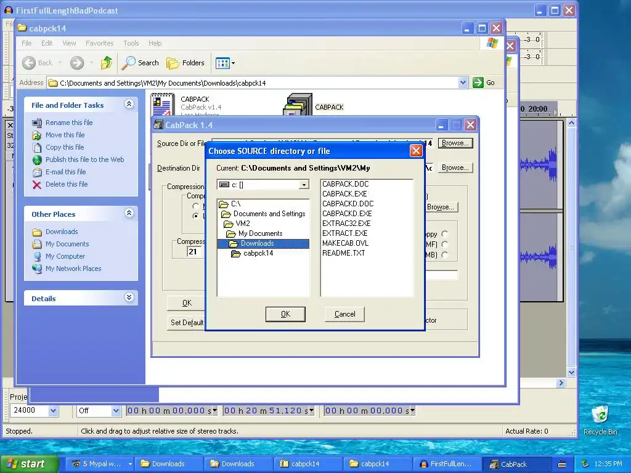The width and height of the screenshot is (631, 473).
Task: Toggle the Folders pane button
Action: (x=185, y=63)
